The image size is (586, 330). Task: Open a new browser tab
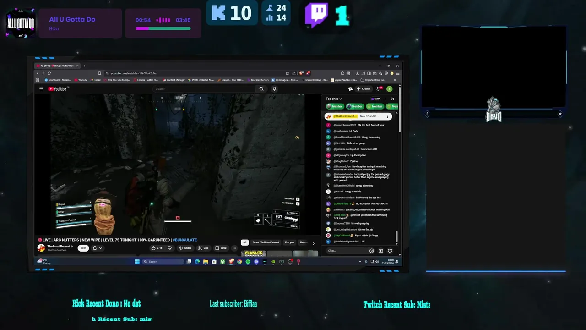pyautogui.click(x=84, y=66)
